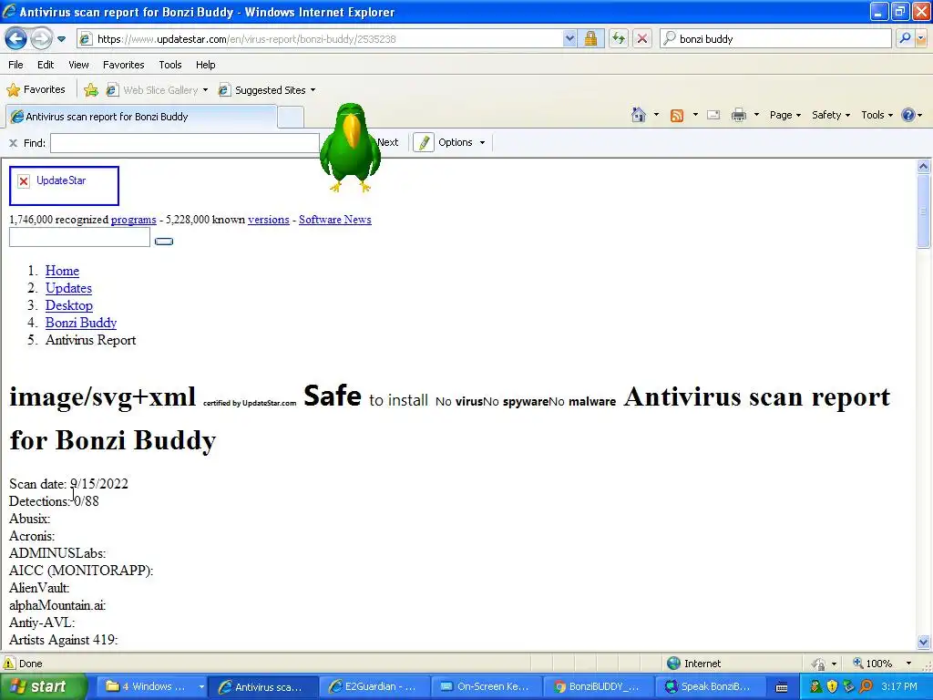Switch to the E2Guardian taskbar window
The image size is (933, 700).
(x=373, y=686)
